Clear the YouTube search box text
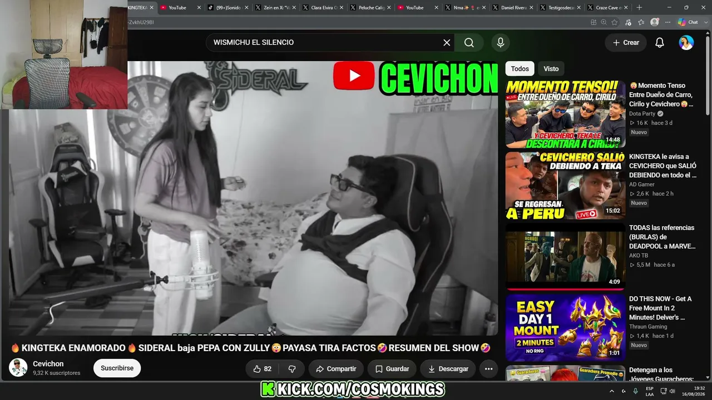Image resolution: width=712 pixels, height=400 pixels. pyautogui.click(x=447, y=43)
